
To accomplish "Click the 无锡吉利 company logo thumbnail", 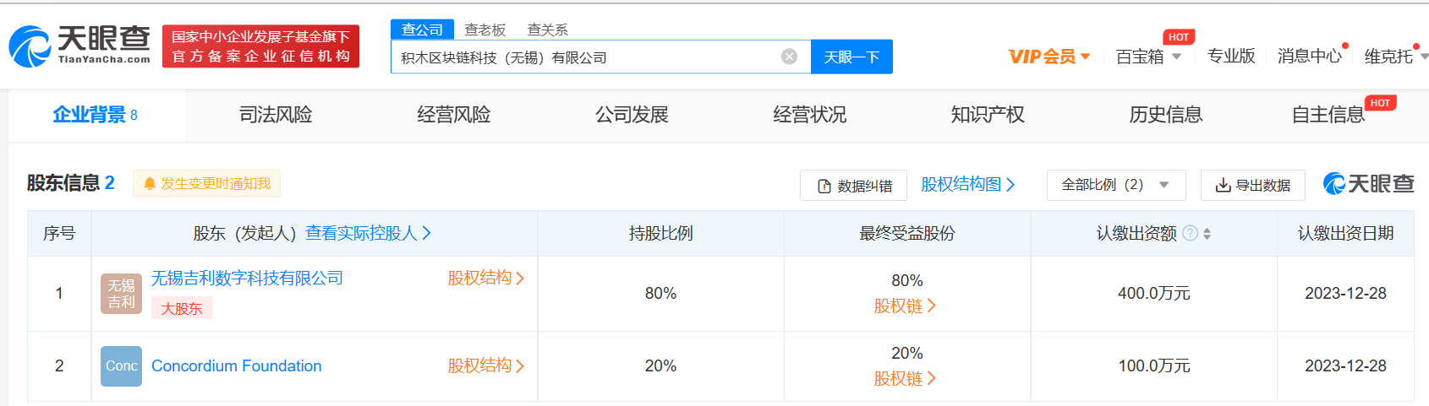I will [x=121, y=294].
